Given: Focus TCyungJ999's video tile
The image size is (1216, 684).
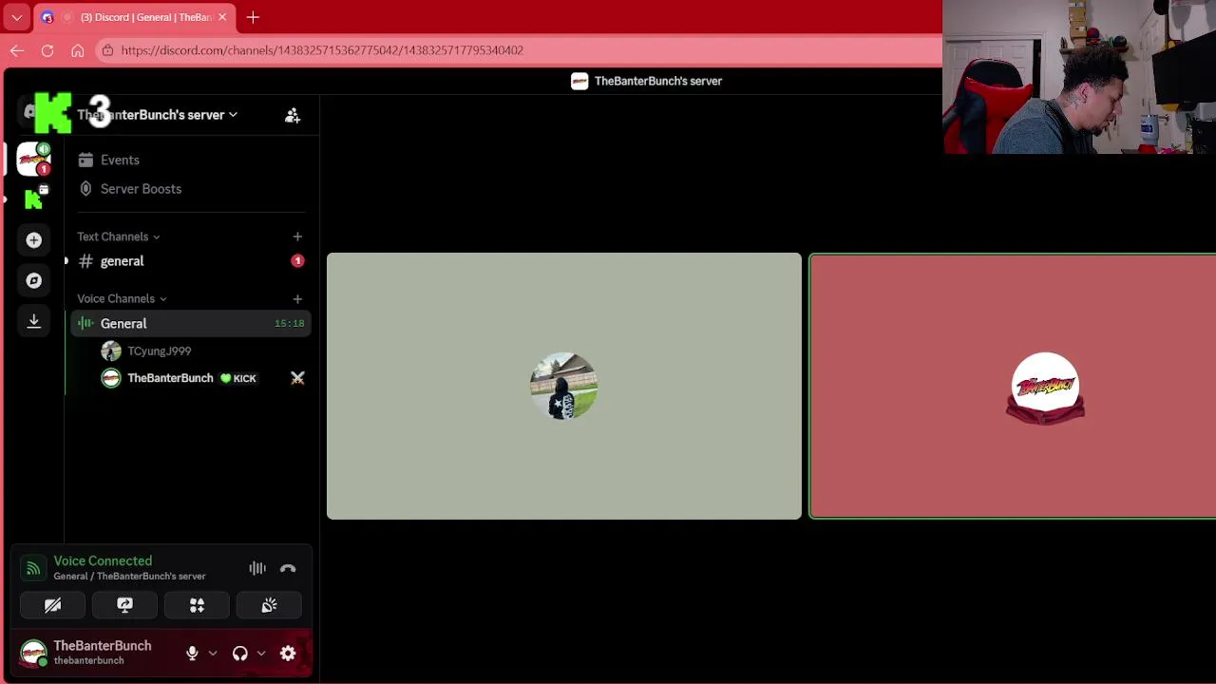Looking at the screenshot, I should [x=564, y=386].
